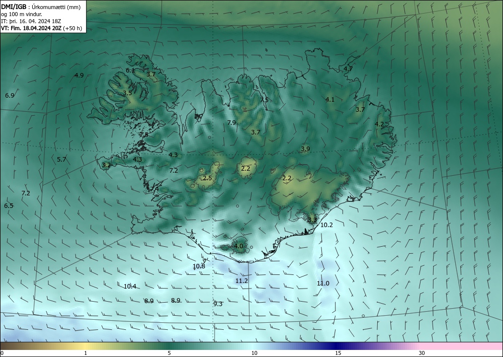Click the 2.5 value on Langjökull glacier
503x357 pixels.
(x=207, y=178)
